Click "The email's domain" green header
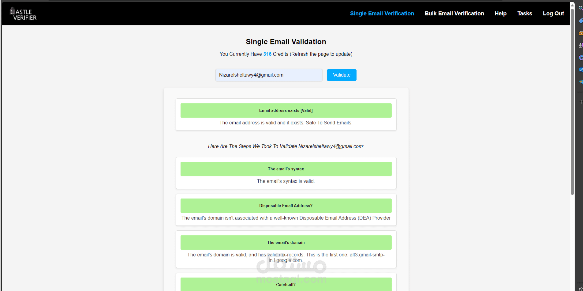This screenshot has width=583, height=291. pos(286,243)
